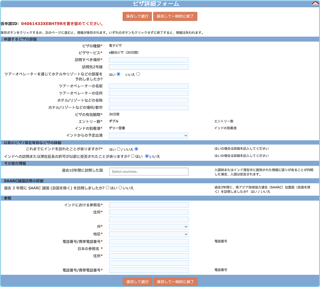Click the 日本の参照名 input field
320x287 pixels.
pyautogui.click(x=149, y=249)
